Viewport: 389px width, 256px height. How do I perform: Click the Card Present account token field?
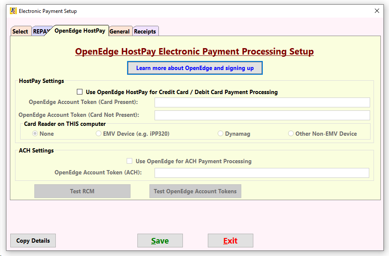click(x=262, y=102)
